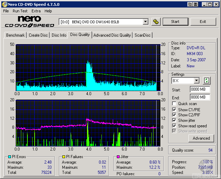
Task: Switch to the ScanDisc tab
Action: point(143,35)
